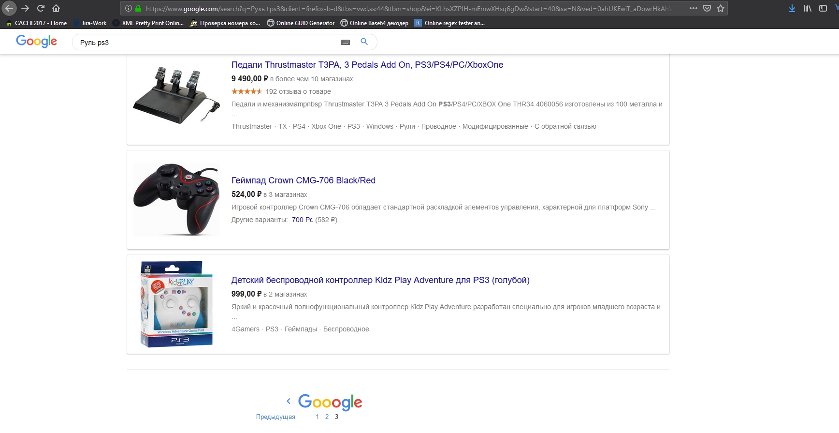Open the library icon in the toolbar

click(808, 8)
